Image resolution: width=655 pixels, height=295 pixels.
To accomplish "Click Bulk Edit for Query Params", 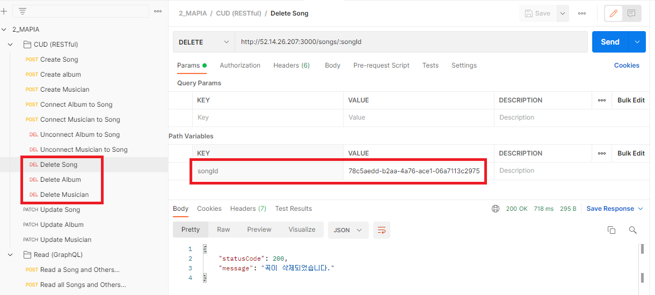I will pos(631,100).
